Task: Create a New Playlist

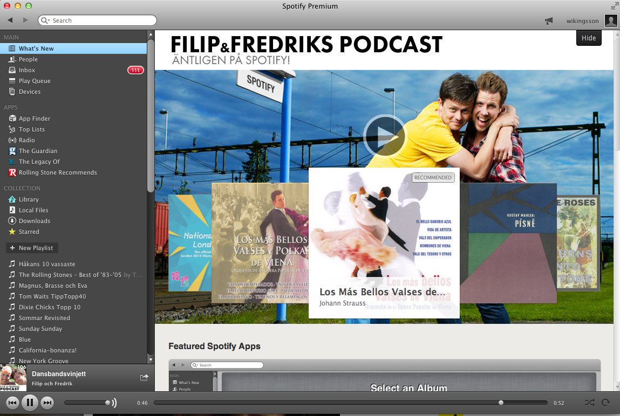Action: [x=32, y=248]
